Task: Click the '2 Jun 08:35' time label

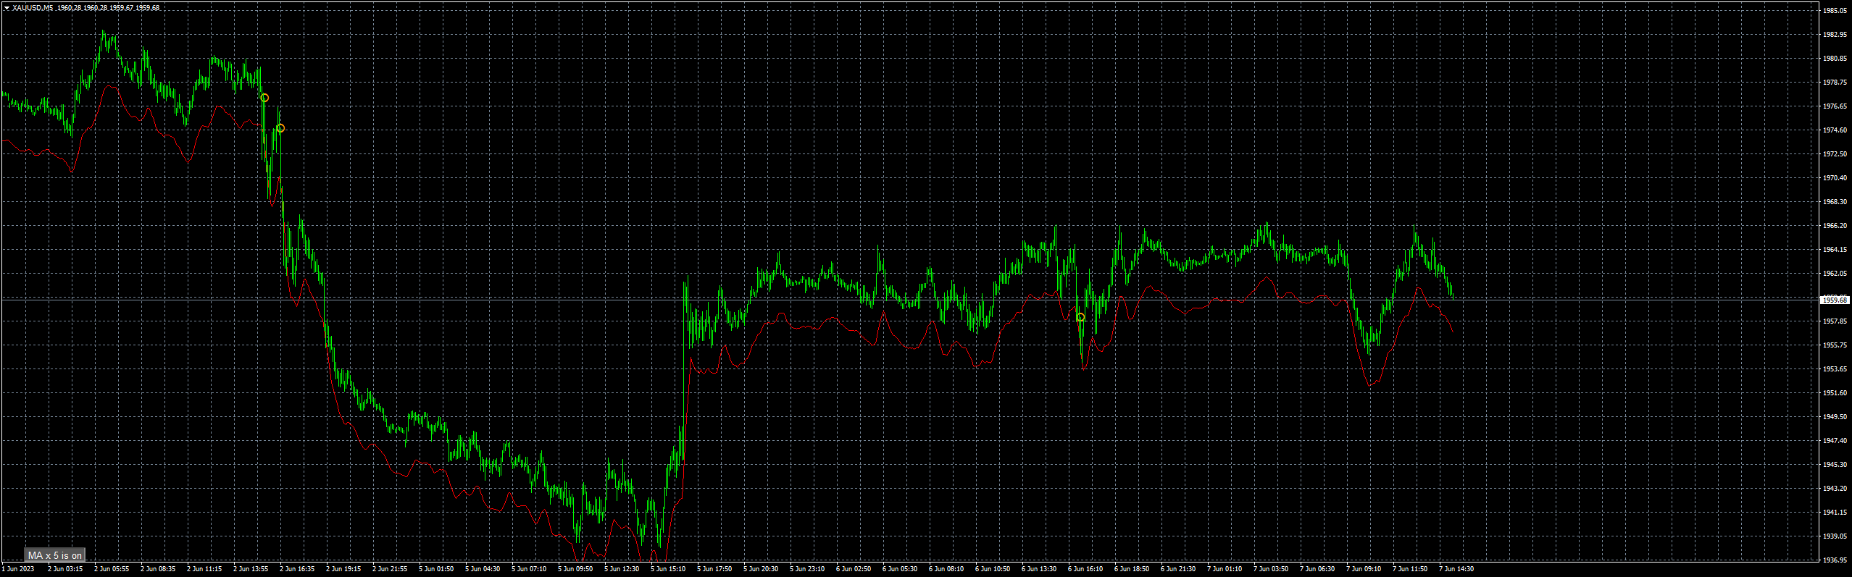Action: (158, 569)
